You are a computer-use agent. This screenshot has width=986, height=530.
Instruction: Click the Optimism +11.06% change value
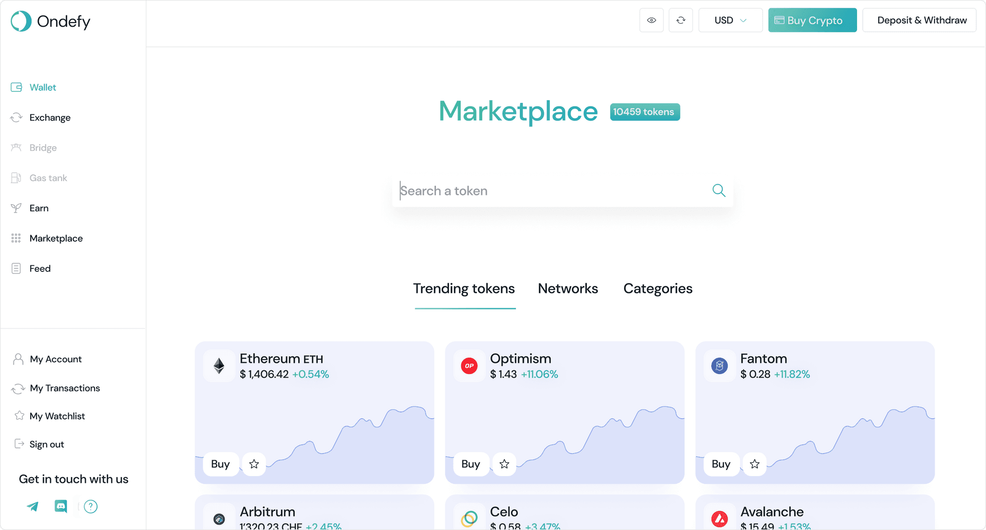(x=539, y=375)
